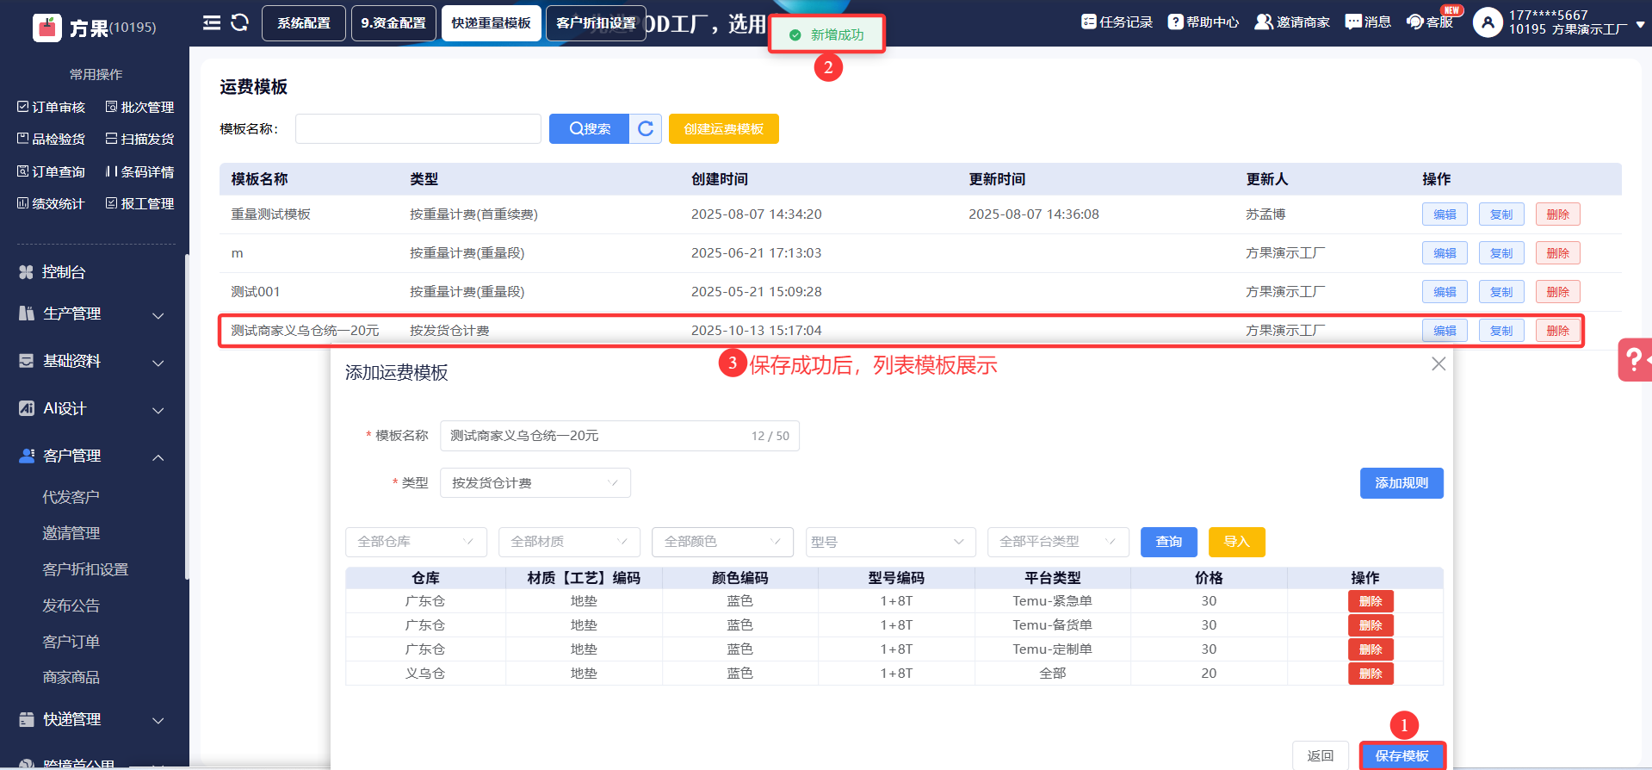Open customer service headset icon

pyautogui.click(x=1414, y=22)
